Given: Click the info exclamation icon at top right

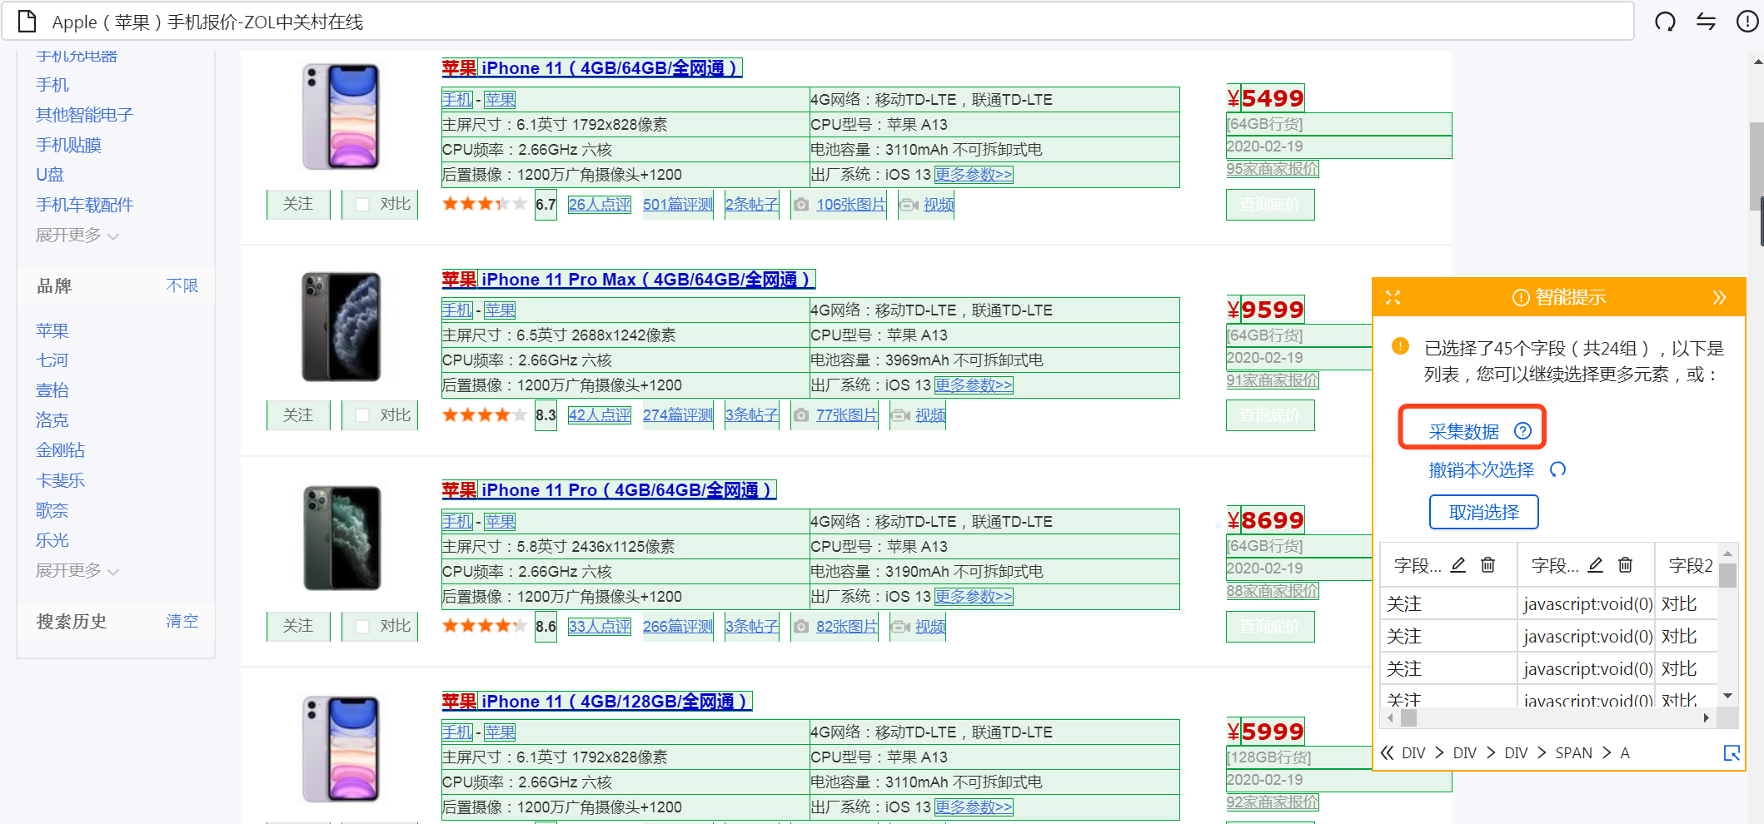Looking at the screenshot, I should coord(1747,22).
